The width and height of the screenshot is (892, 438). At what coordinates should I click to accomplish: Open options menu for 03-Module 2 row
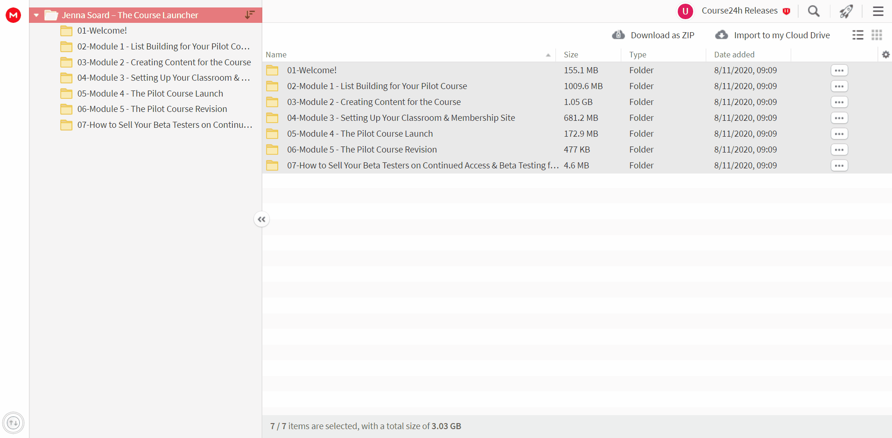click(x=839, y=102)
